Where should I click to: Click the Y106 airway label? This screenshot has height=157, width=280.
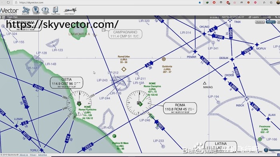(218, 37)
